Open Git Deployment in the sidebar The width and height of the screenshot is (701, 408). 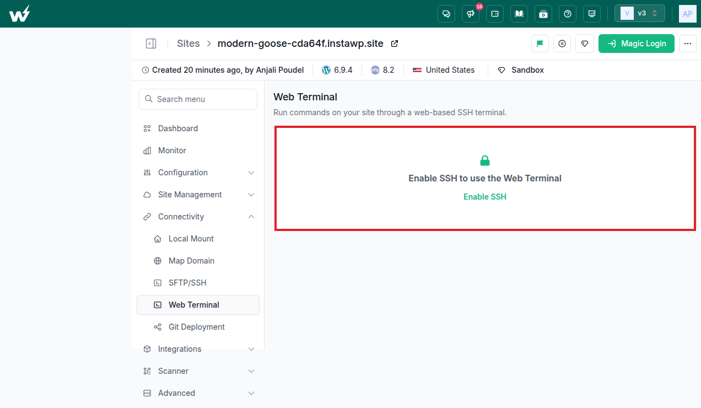(198, 327)
